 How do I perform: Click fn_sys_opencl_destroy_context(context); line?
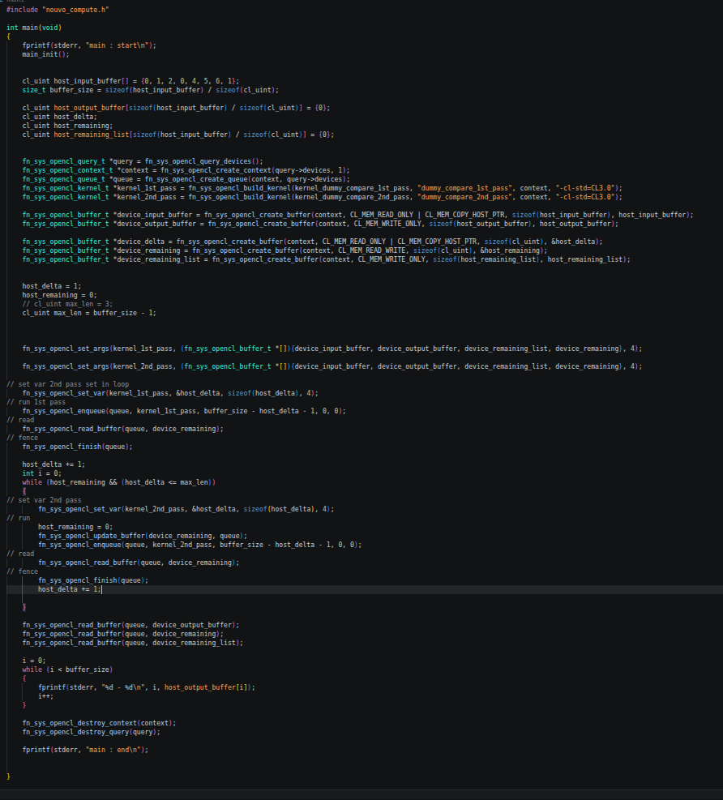click(99, 724)
